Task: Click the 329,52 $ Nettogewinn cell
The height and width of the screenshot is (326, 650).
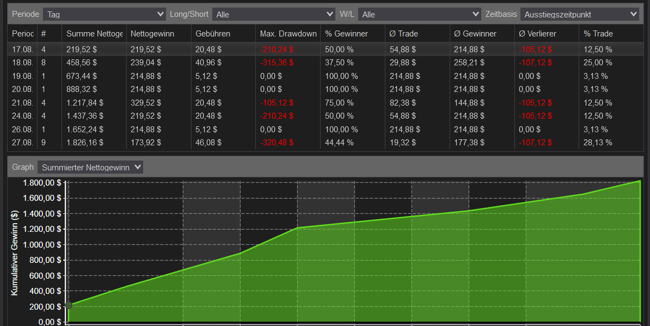Action: click(146, 103)
